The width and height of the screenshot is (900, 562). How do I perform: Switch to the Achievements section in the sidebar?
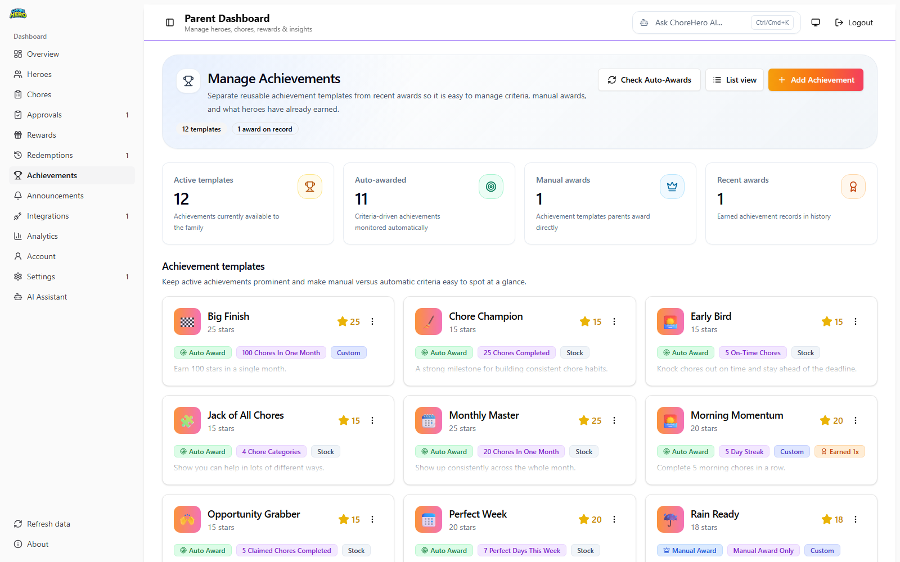(52, 175)
